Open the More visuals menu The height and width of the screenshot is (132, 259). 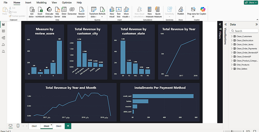tap(127, 12)
